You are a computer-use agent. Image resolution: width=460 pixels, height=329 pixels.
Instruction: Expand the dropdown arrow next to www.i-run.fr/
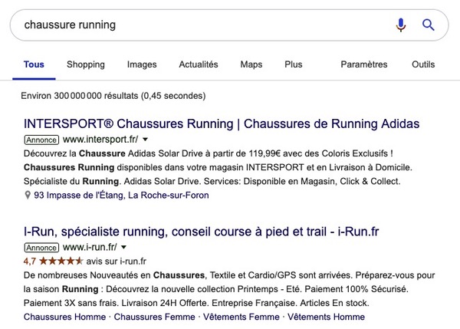point(123,248)
